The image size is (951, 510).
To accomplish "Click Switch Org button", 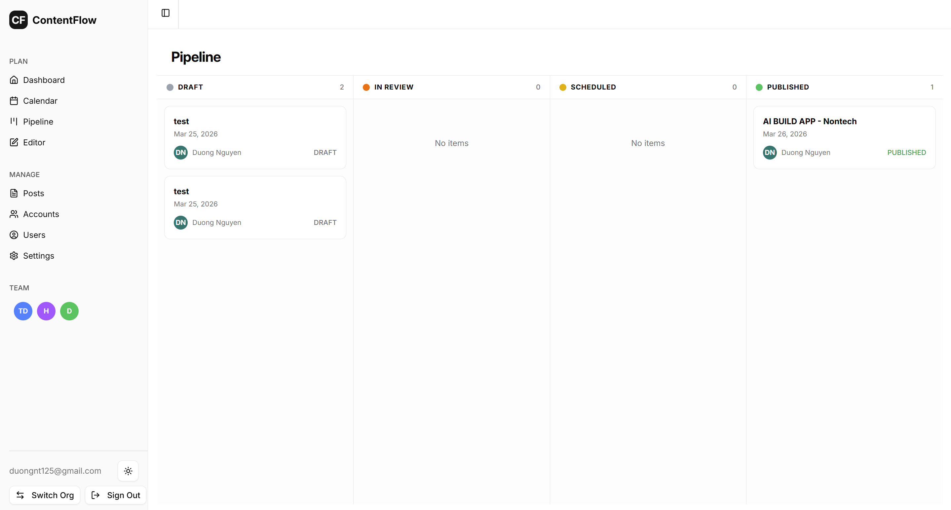I will [44, 495].
